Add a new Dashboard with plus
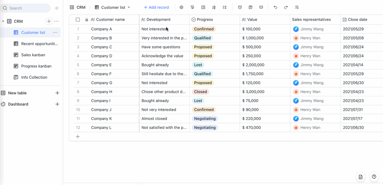Image resolution: width=383 pixels, height=185 pixels. (x=57, y=104)
